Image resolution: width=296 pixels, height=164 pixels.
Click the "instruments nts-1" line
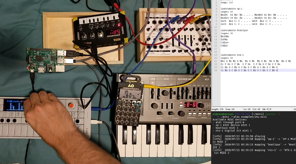coord(232,55)
